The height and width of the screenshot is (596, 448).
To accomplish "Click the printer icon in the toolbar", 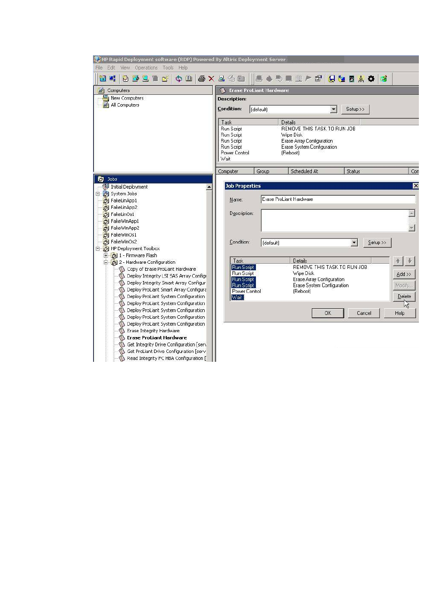I will tap(201, 79).
